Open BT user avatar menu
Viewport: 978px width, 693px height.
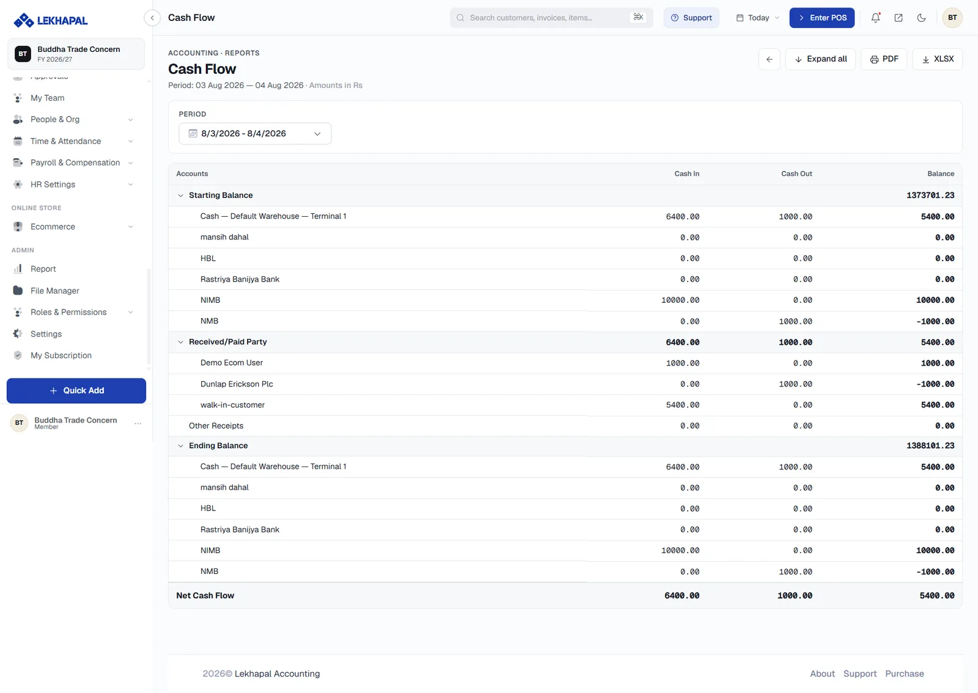(x=952, y=18)
